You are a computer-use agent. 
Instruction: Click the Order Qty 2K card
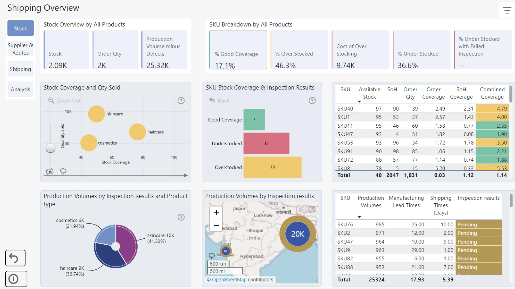115,50
